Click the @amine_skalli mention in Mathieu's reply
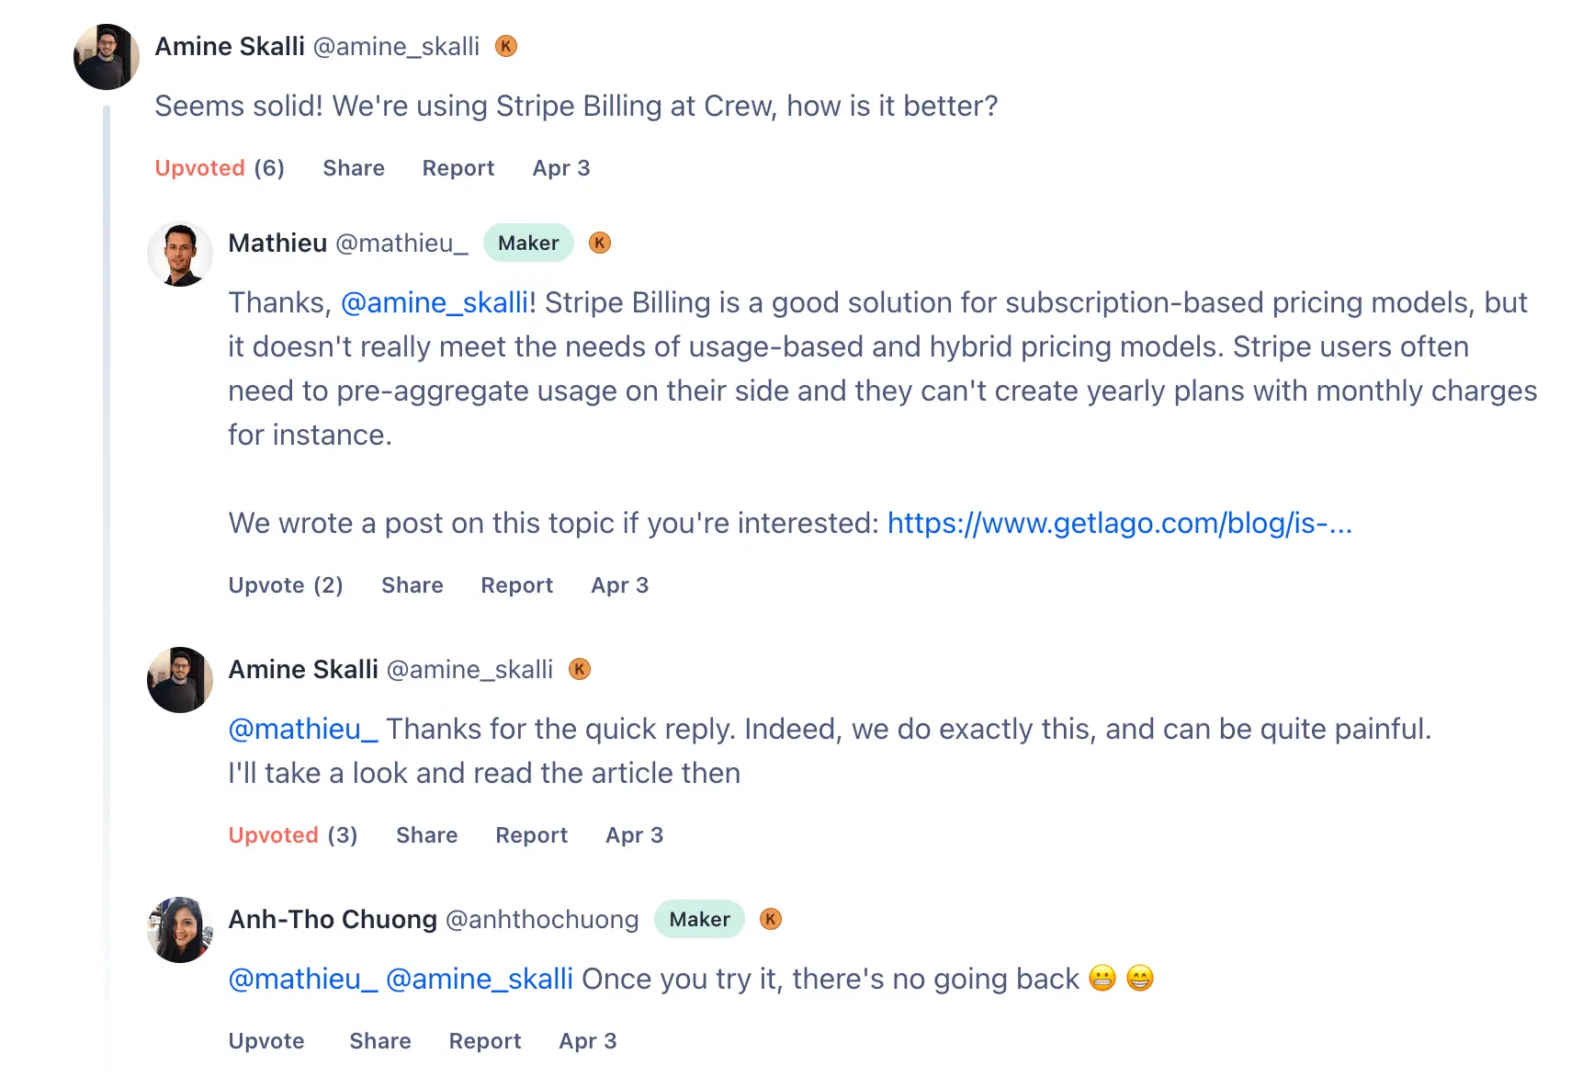 435,302
